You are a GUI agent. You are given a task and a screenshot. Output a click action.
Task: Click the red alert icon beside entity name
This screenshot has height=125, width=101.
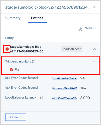point(7,49)
